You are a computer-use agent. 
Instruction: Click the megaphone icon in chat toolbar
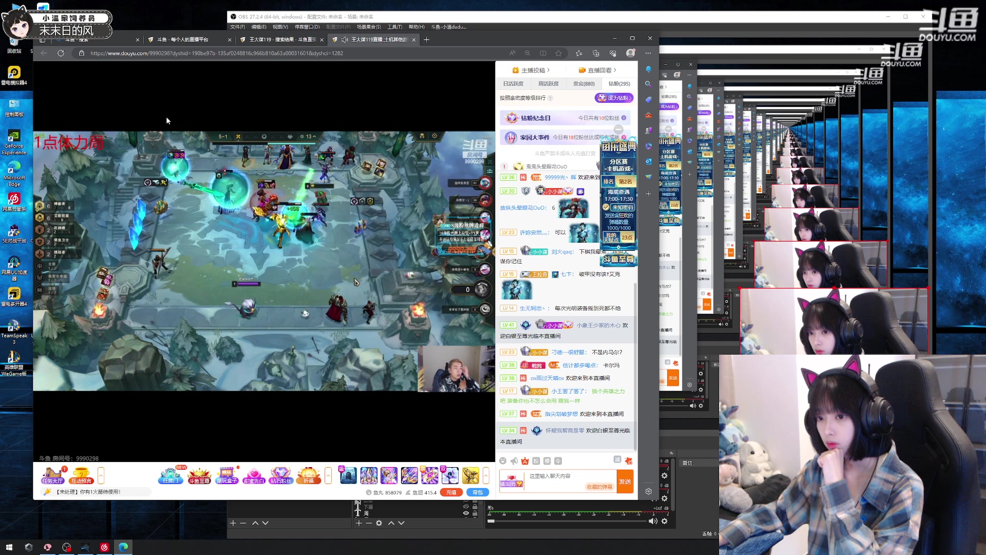(514, 461)
